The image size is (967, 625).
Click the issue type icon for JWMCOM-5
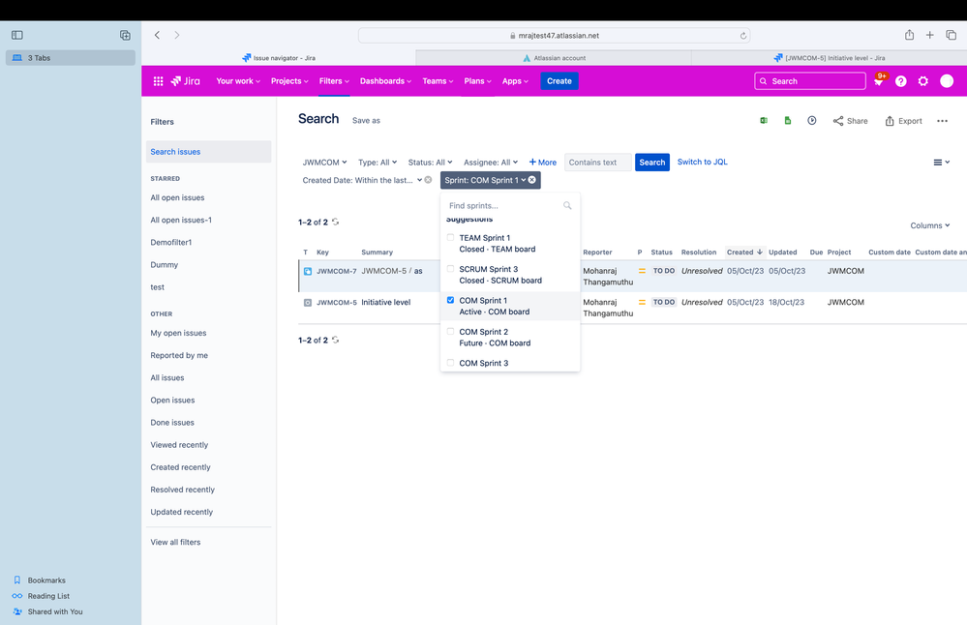pyautogui.click(x=307, y=303)
